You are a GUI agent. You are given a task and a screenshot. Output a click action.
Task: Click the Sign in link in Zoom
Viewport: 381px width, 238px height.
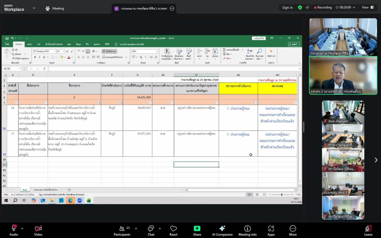click(x=287, y=7)
